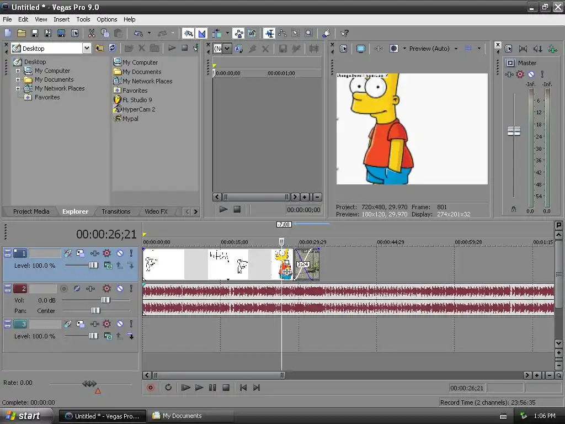Open the Tools menu
565x424 pixels.
click(x=83, y=19)
